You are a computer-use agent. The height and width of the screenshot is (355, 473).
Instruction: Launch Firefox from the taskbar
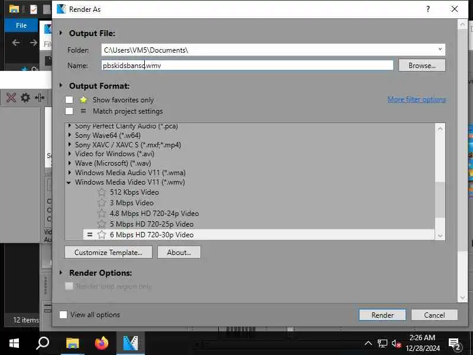tap(101, 343)
